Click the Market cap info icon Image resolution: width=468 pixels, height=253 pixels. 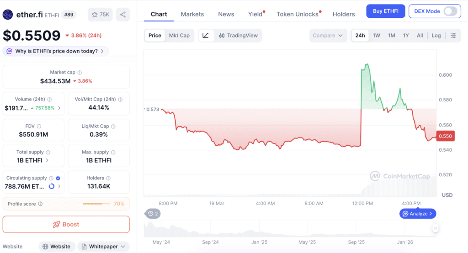tap(80, 72)
